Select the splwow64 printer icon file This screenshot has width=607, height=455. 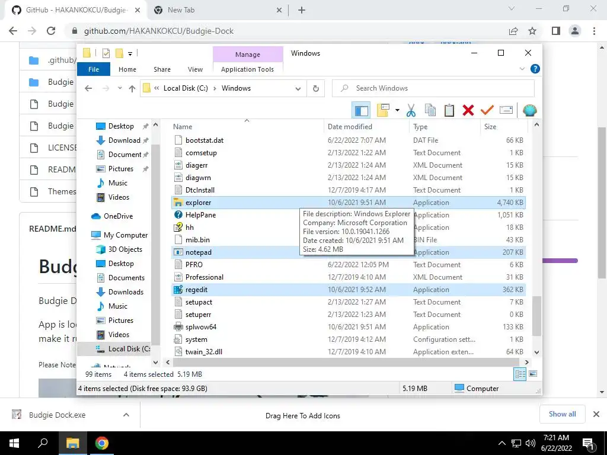coord(178,327)
